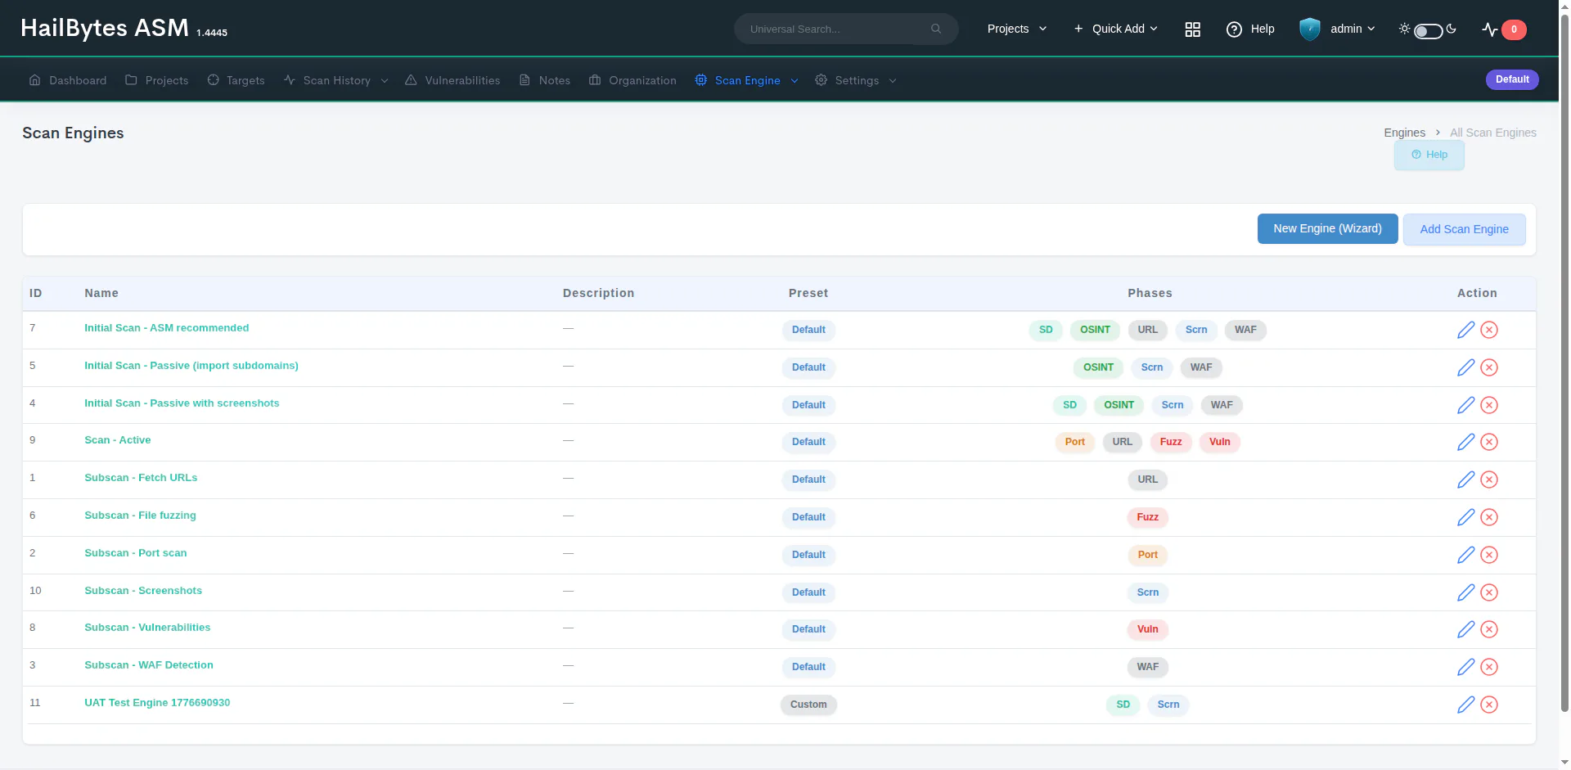
Task: Open the Targets nav item
Action: (236, 80)
